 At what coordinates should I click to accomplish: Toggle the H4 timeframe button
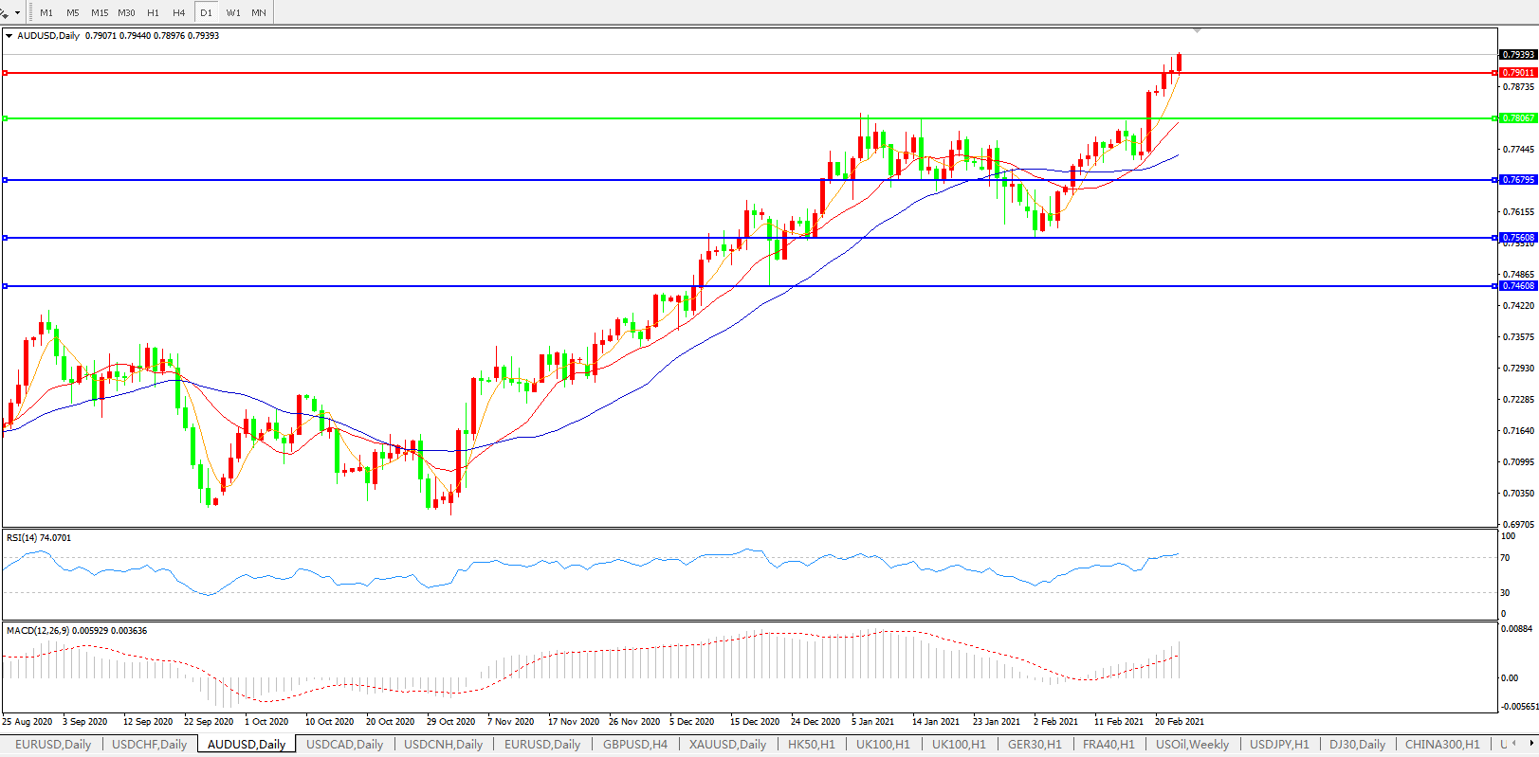pos(179,12)
